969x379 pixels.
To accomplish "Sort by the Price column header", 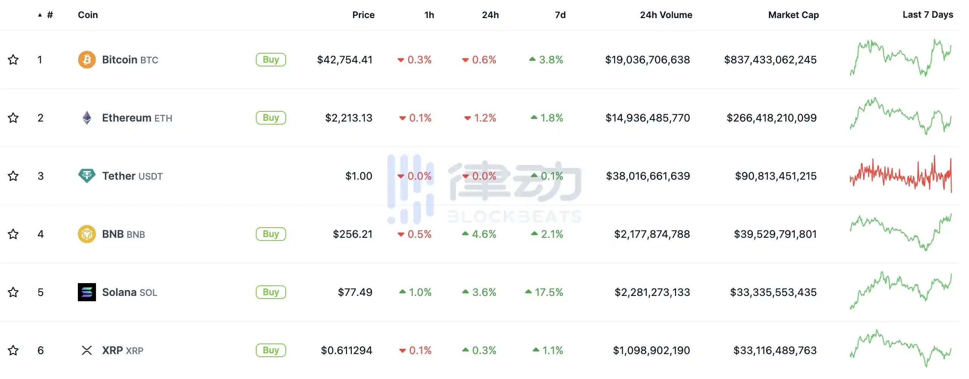I will click(363, 15).
